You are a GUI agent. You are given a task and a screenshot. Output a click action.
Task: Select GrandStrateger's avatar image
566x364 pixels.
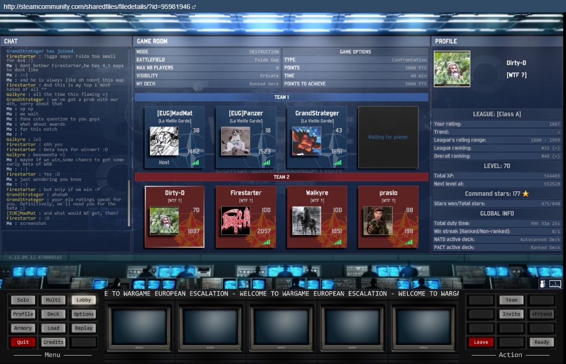pyautogui.click(x=307, y=141)
